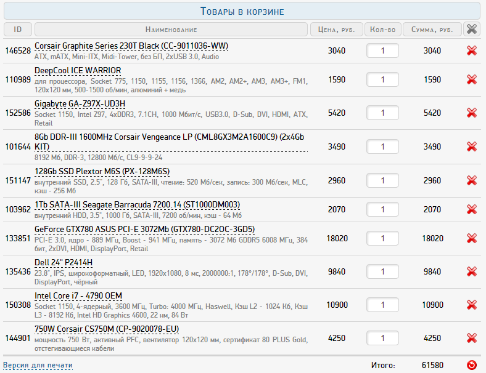Viewport: 486px width, 373px height.
Task: Open 128Gb SSD Plextor M6S link
Action: coord(102,171)
